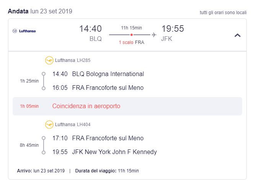The height and width of the screenshot is (185, 254).
Task: Click the BLQ Bologna International departure row
Action: [x=98, y=74]
